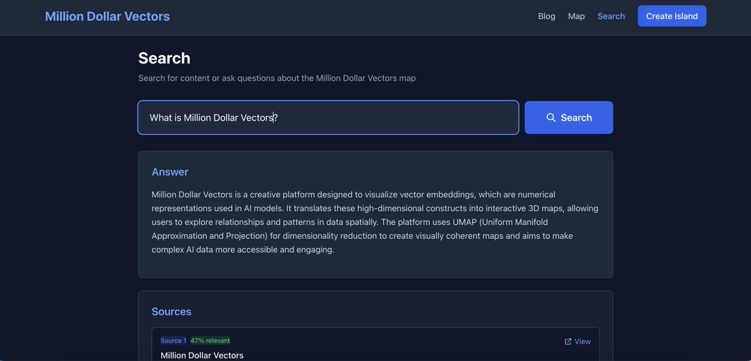Click the Sources heading
This screenshot has height=361, width=751.
coord(171,312)
